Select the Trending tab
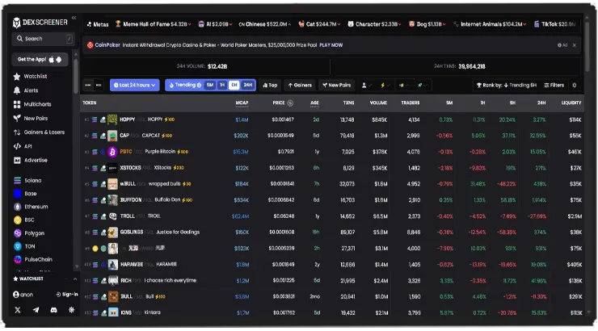The height and width of the screenshot is (331, 598). (185, 85)
